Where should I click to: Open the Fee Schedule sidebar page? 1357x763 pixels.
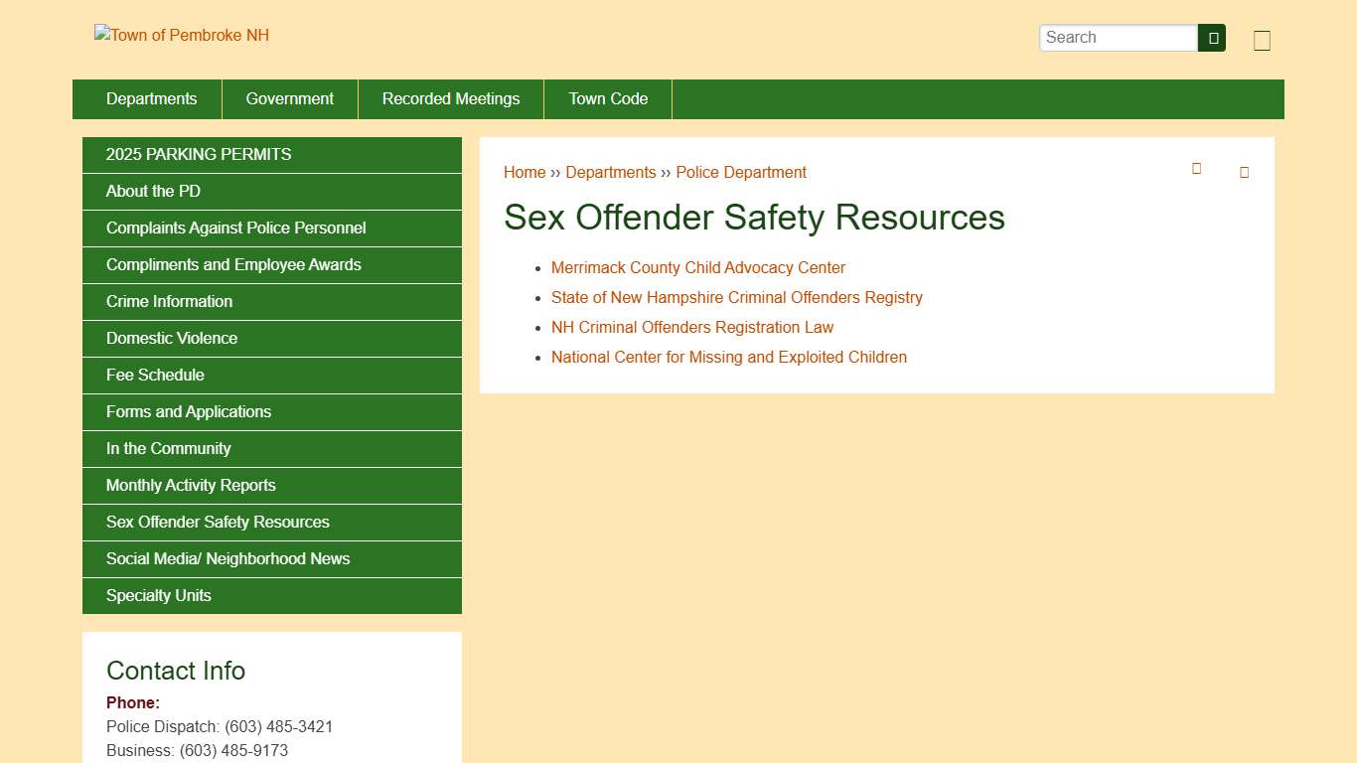[x=154, y=375]
